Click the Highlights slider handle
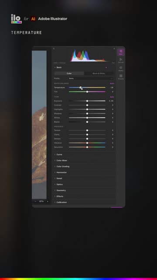 (x=87, y=109)
